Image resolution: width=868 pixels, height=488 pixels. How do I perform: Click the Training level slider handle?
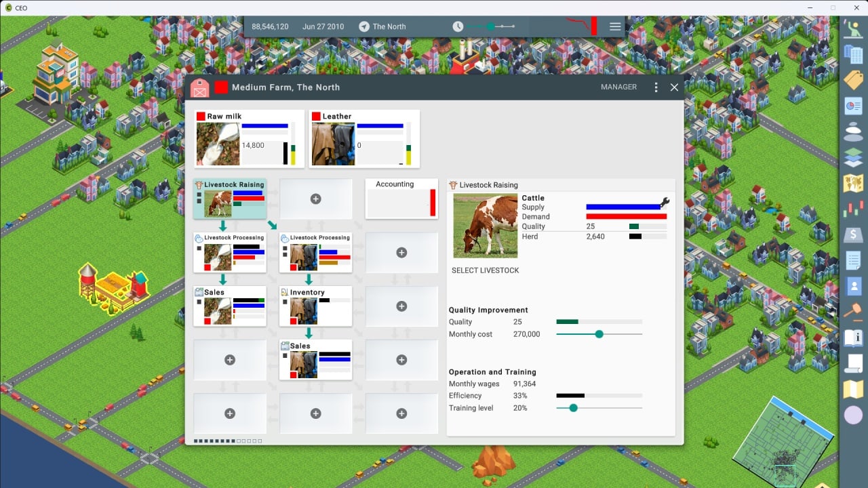click(x=573, y=408)
